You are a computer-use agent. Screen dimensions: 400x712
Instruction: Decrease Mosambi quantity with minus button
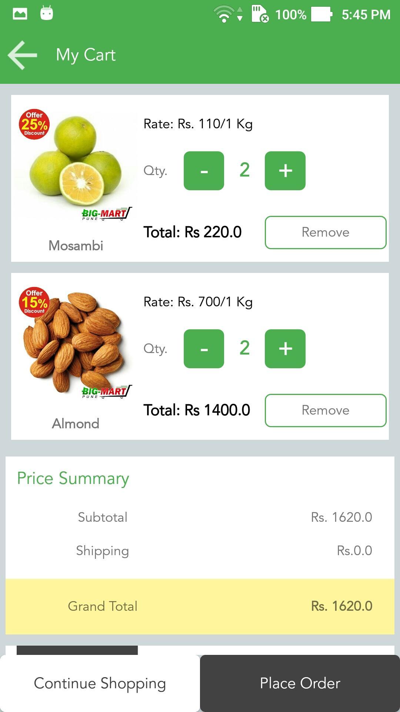pos(204,171)
